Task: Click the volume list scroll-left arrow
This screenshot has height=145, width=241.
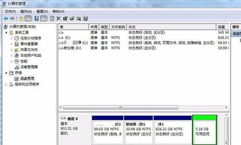Action: click(60, 107)
